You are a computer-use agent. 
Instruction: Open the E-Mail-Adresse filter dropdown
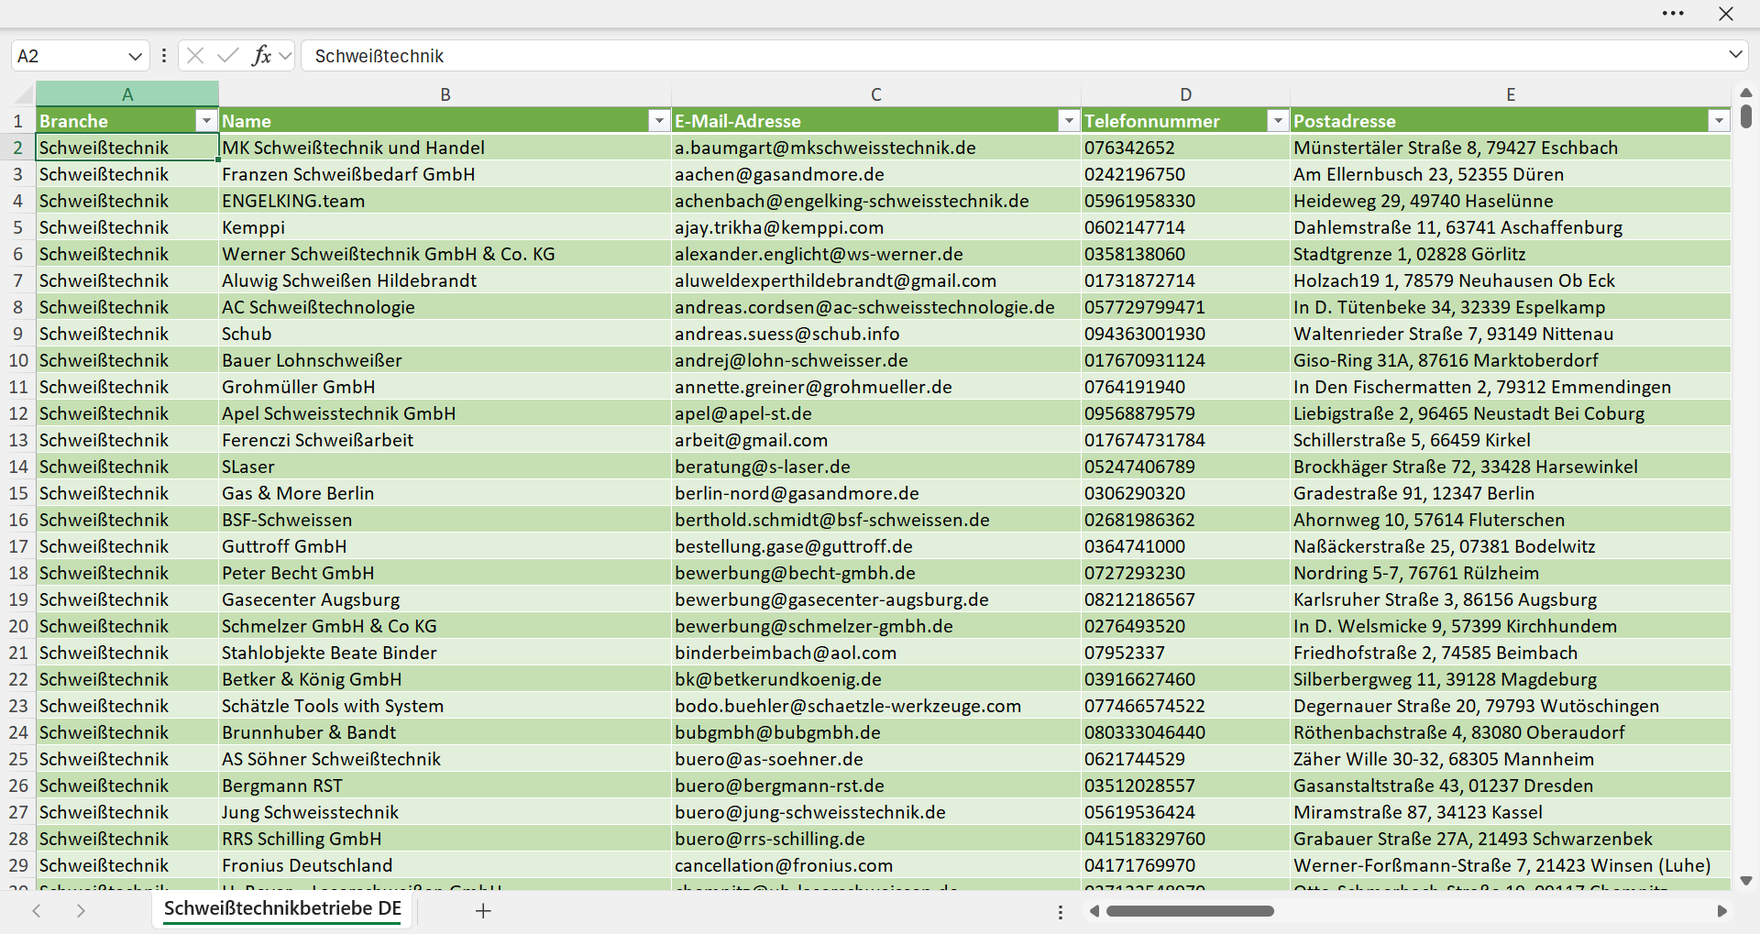click(x=1069, y=121)
